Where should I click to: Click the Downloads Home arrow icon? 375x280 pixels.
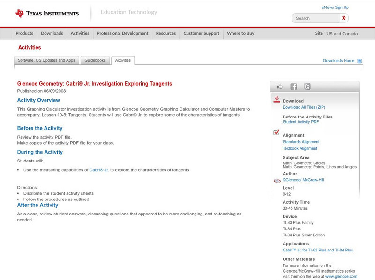pyautogui.click(x=359, y=60)
